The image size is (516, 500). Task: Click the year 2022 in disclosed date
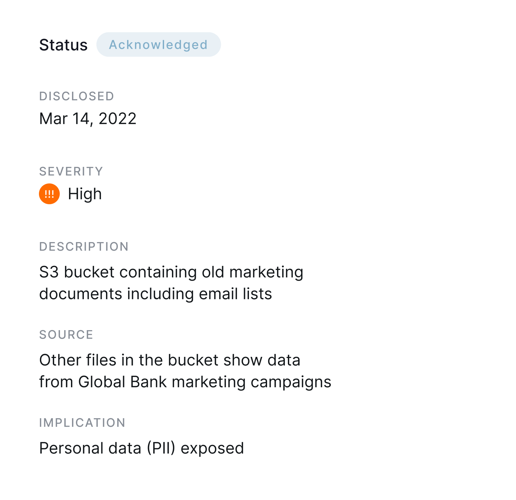[118, 119]
